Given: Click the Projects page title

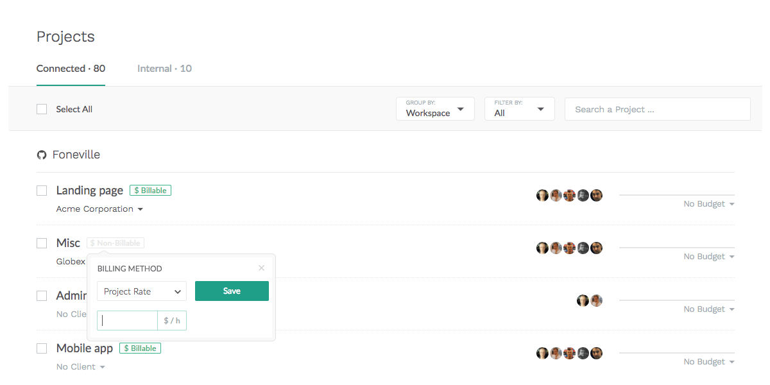Looking at the screenshot, I should click(65, 37).
